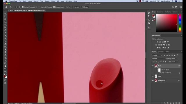Switch to the Swatches tab

[x=160, y=12]
